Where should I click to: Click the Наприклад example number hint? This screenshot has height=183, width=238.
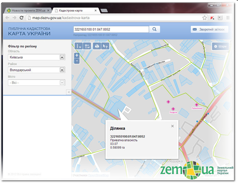(95, 35)
